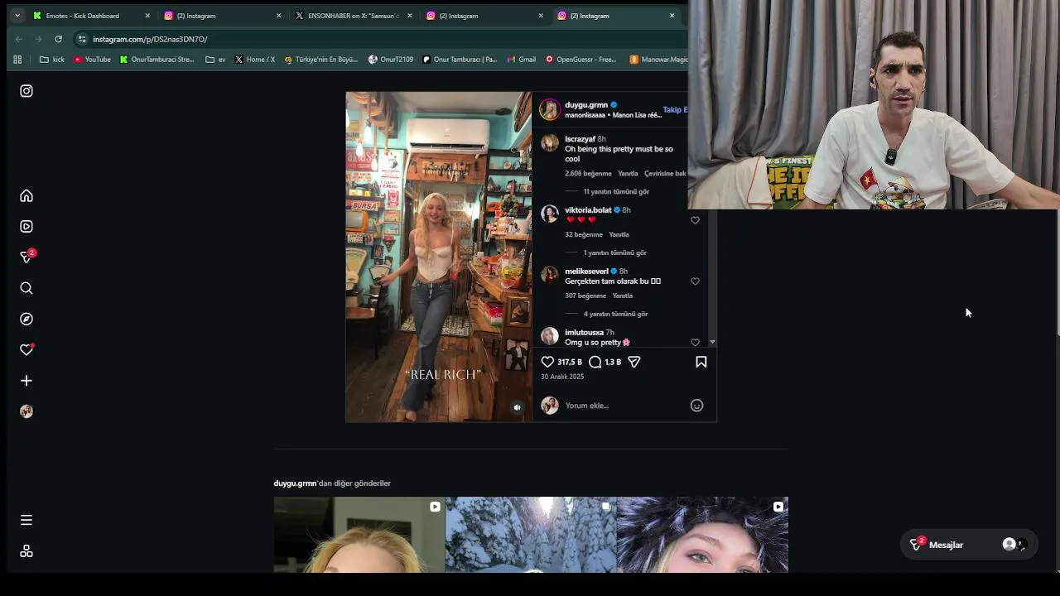Save post with bookmark icon
The width and height of the screenshot is (1060, 596).
(701, 362)
